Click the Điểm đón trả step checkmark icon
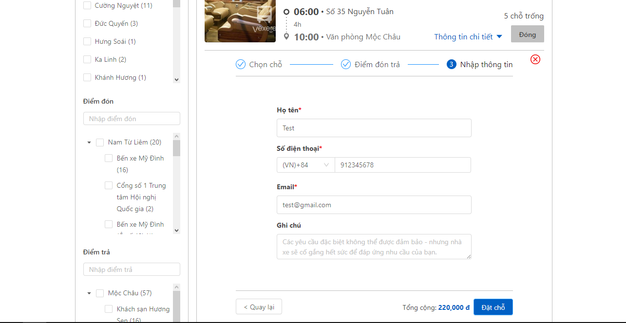This screenshot has height=323, width=626. point(346,64)
